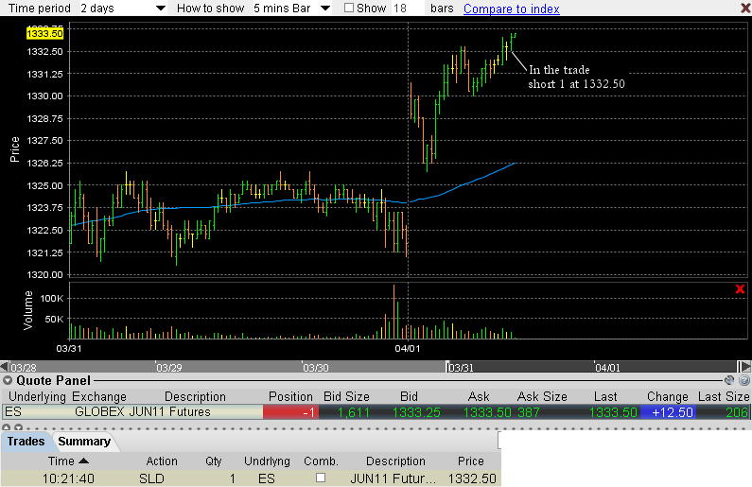Remove the Volume panel with red X

pyautogui.click(x=740, y=289)
